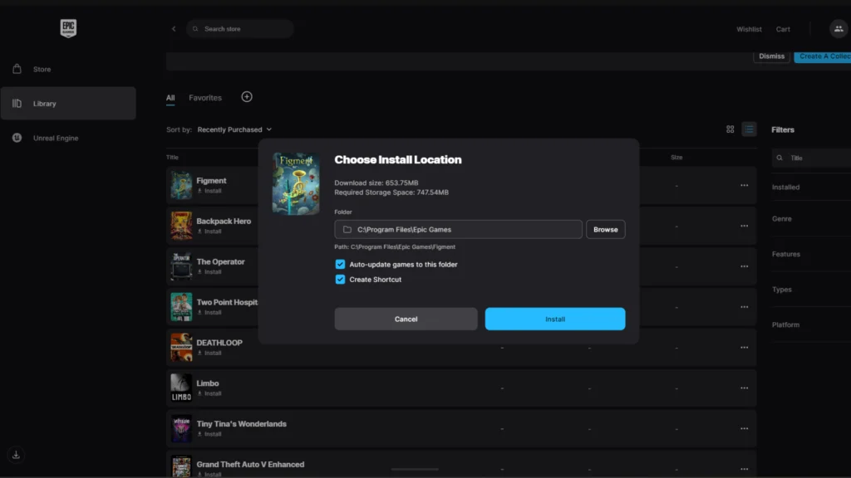
Task: Click Browse to choose install folder
Action: (605, 230)
